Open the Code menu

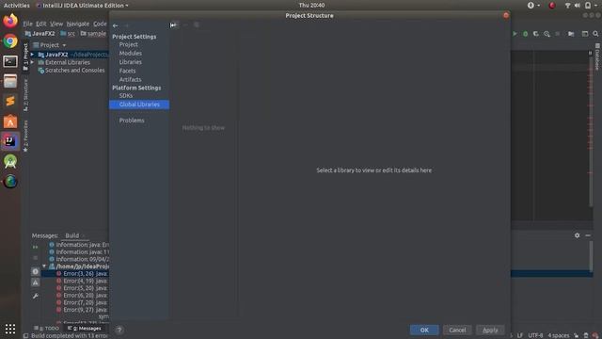point(100,24)
